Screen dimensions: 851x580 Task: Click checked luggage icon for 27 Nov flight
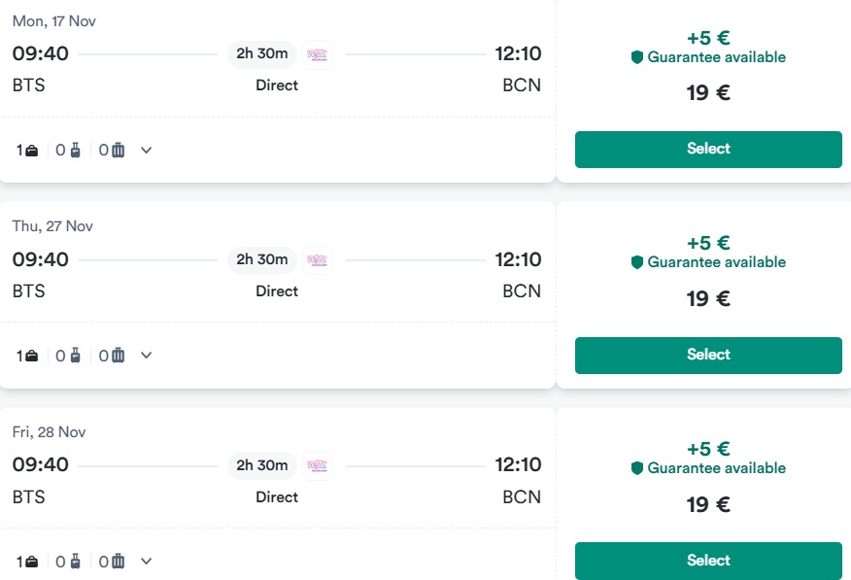click(118, 356)
